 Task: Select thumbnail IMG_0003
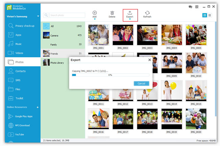(147, 35)
